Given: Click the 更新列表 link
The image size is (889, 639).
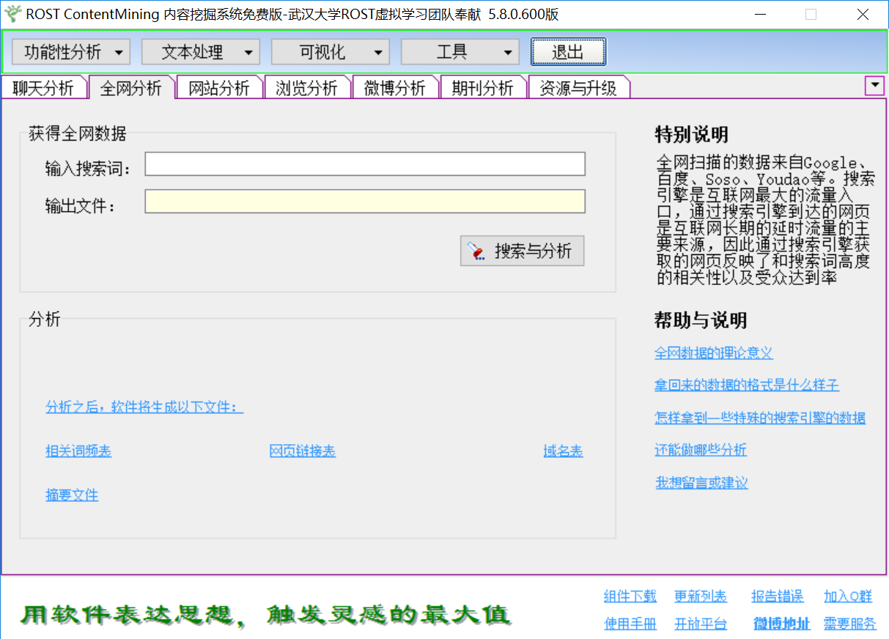Looking at the screenshot, I should click(x=701, y=596).
